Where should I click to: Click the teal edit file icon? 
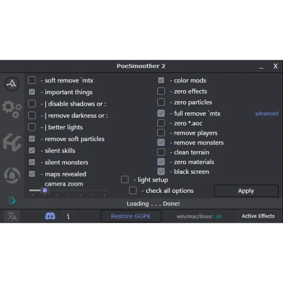click(12, 201)
